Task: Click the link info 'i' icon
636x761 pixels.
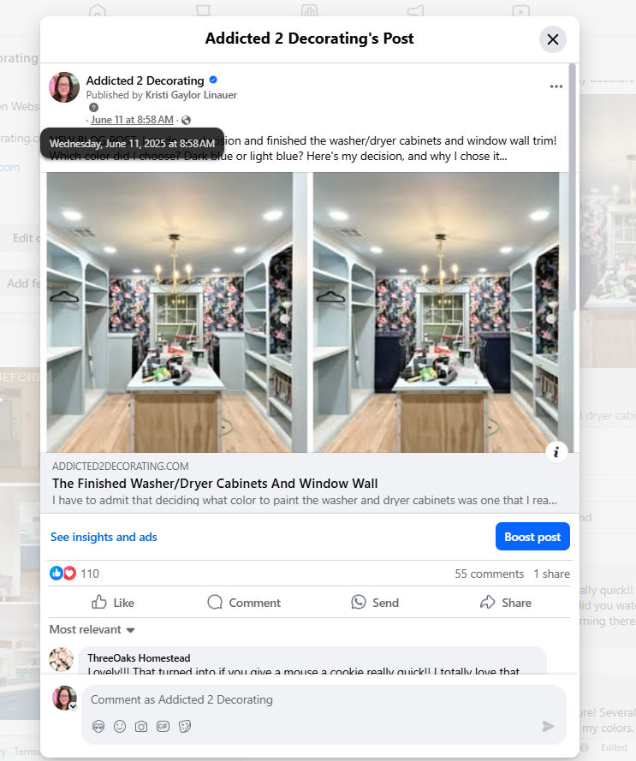Action: click(x=556, y=452)
